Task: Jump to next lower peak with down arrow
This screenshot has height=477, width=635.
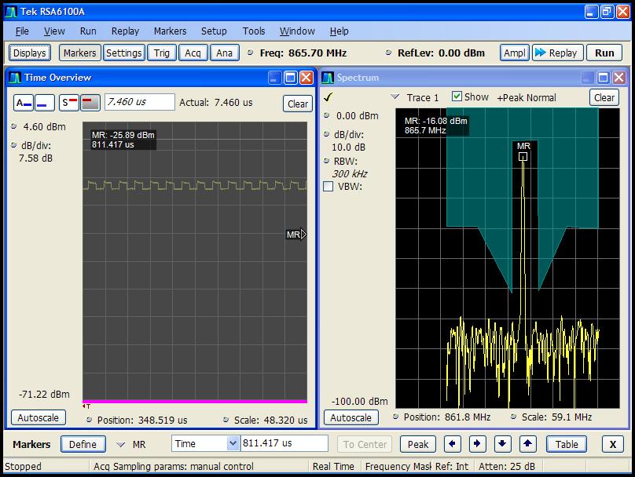Action: pyautogui.click(x=503, y=444)
